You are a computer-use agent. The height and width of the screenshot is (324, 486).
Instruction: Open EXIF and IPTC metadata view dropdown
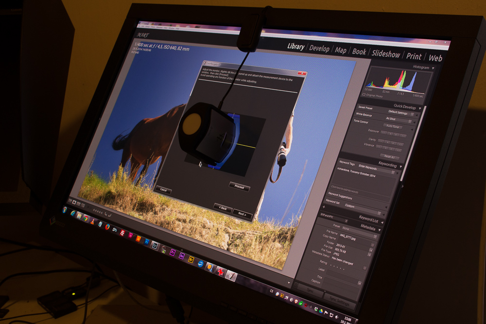tap(334, 218)
